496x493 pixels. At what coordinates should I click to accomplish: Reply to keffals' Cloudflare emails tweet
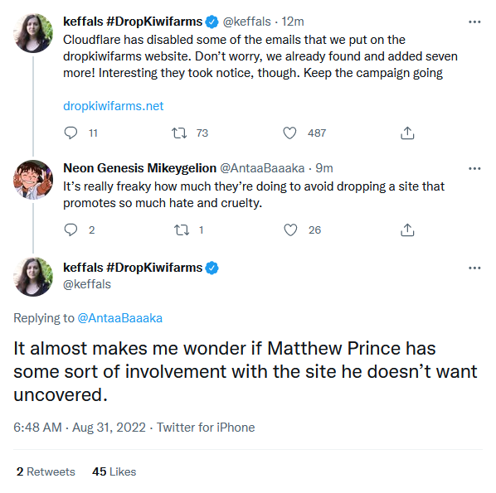[71, 133]
